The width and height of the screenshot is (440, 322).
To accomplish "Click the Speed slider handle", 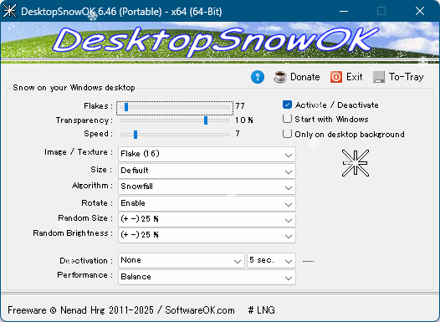I will click(136, 135).
